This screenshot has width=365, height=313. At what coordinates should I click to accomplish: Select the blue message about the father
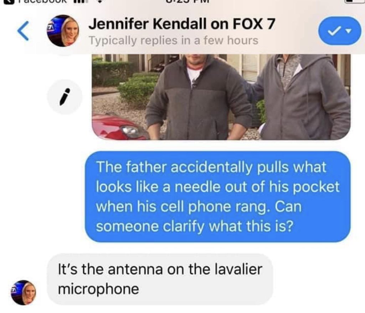pos(217,196)
